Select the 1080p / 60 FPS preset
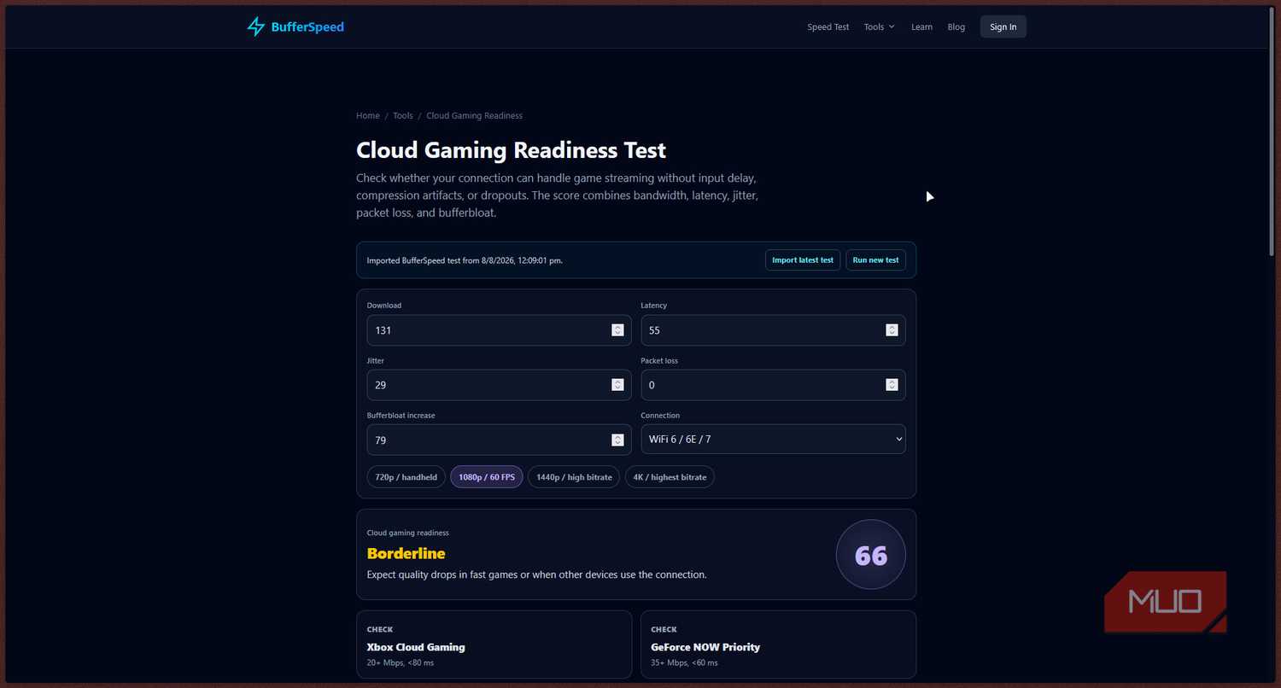 point(487,477)
